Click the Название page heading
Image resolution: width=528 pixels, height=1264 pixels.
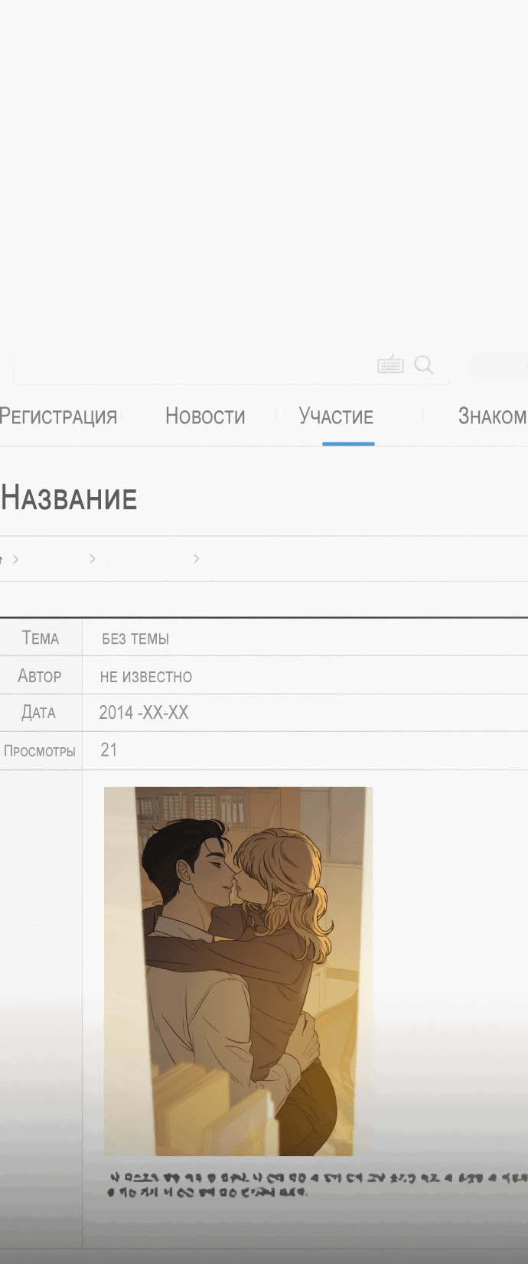[69, 498]
